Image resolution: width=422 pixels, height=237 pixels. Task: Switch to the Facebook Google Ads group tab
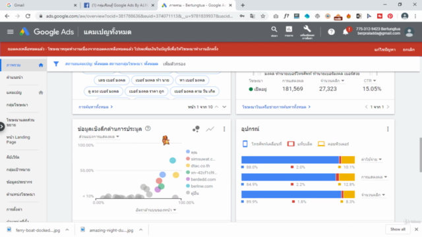pos(119,5)
